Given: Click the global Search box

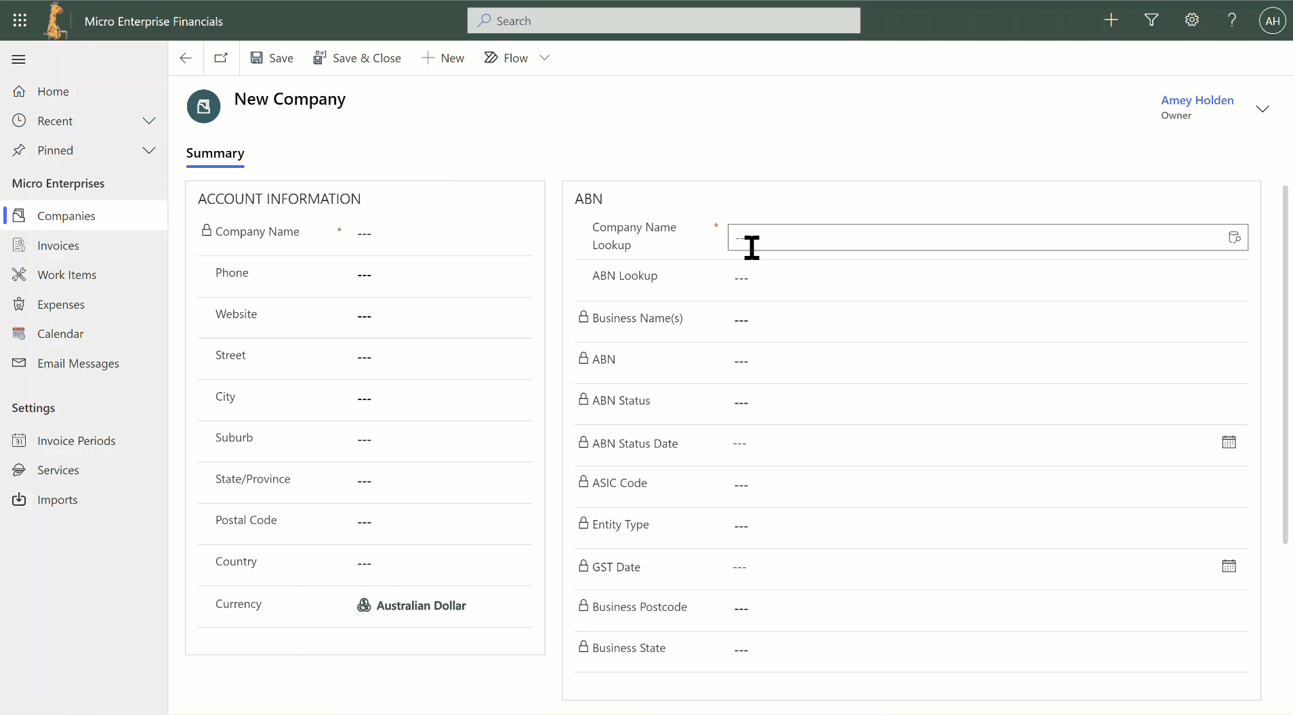Looking at the screenshot, I should tap(663, 20).
